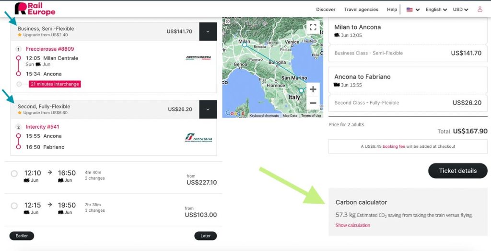491x251 pixels.
Task: Click the map settings icon at top-left
Action: [228, 22]
